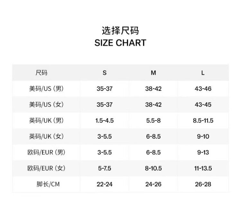Viewport: 241px width, 214px height.
Task: Click the 美码/US (男) row label
Action: tap(46, 89)
